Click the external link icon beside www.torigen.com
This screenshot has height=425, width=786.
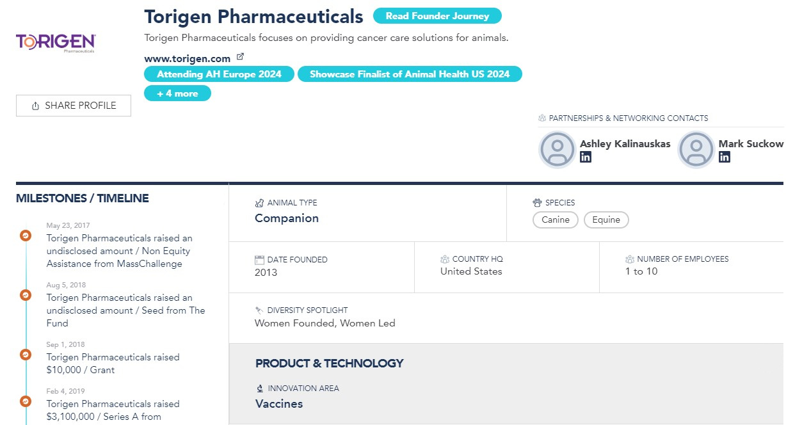[240, 57]
